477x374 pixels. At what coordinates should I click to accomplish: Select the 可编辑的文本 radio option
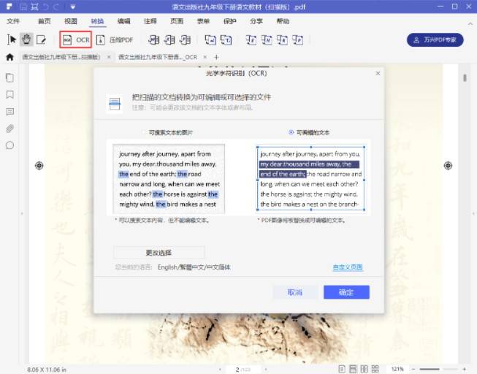pyautogui.click(x=291, y=132)
